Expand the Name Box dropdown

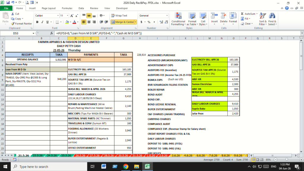point(33,33)
